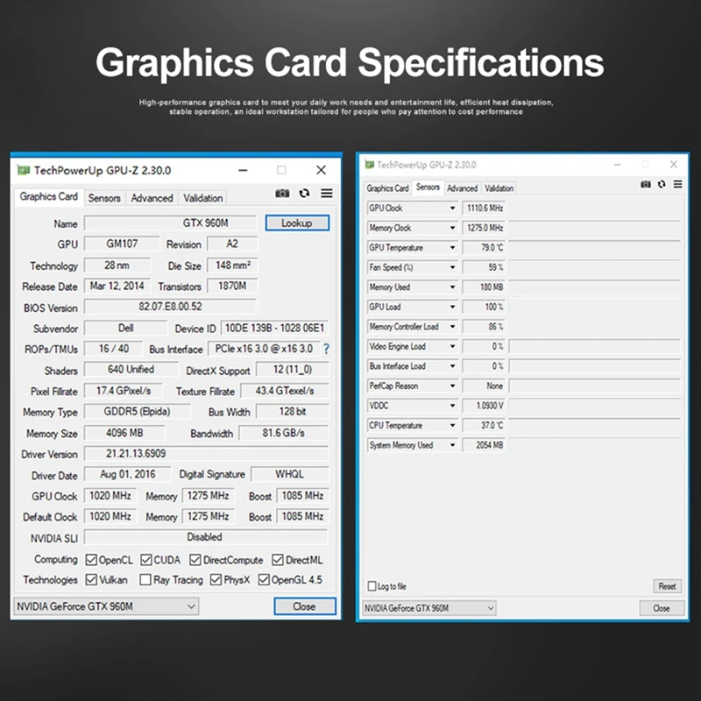Switch to Graphics Card tab in Sensors window
701x701 pixels.
(x=387, y=188)
